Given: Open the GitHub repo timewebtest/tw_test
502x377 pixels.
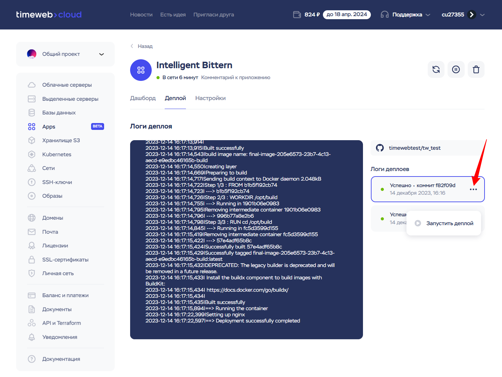Looking at the screenshot, I should point(415,148).
